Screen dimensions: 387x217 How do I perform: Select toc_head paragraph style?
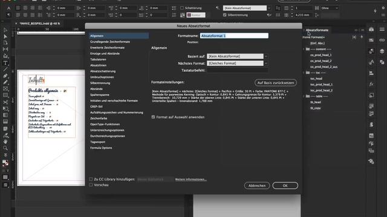[316, 79]
